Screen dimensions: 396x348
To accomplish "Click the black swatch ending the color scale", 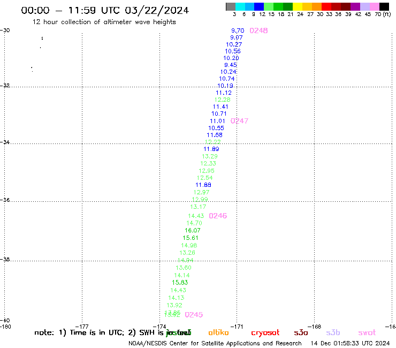I will point(384,6).
